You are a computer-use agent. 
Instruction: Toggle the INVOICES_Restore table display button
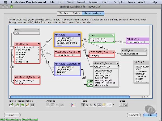[x=117, y=63]
